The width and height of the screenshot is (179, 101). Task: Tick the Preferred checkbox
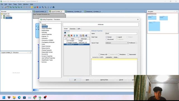[x=136, y=43]
